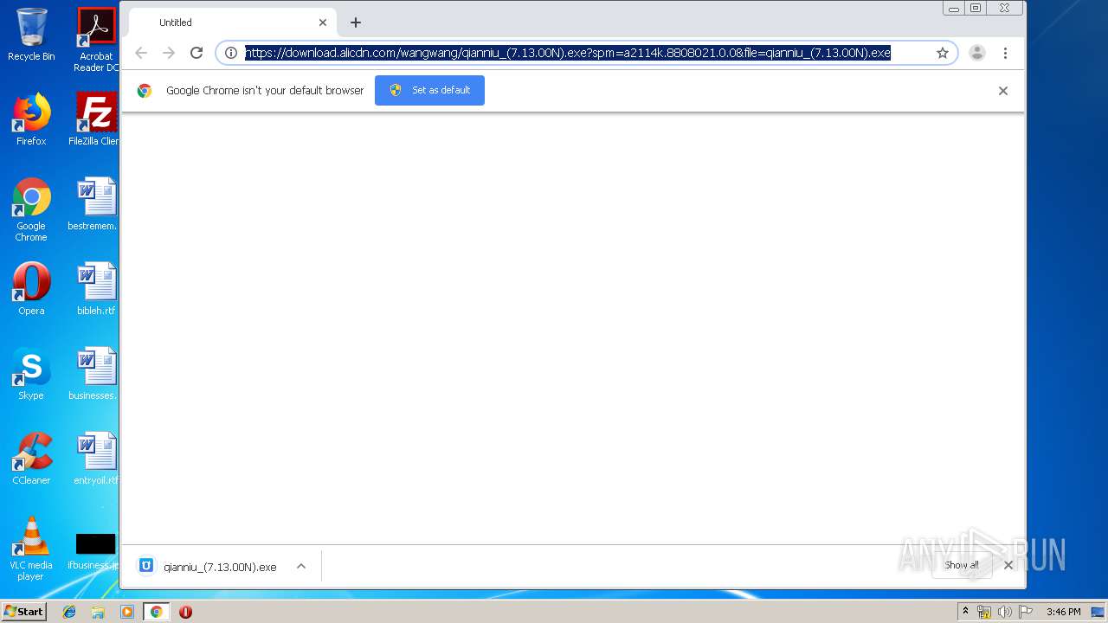Select the address bar URL

pos(568,53)
